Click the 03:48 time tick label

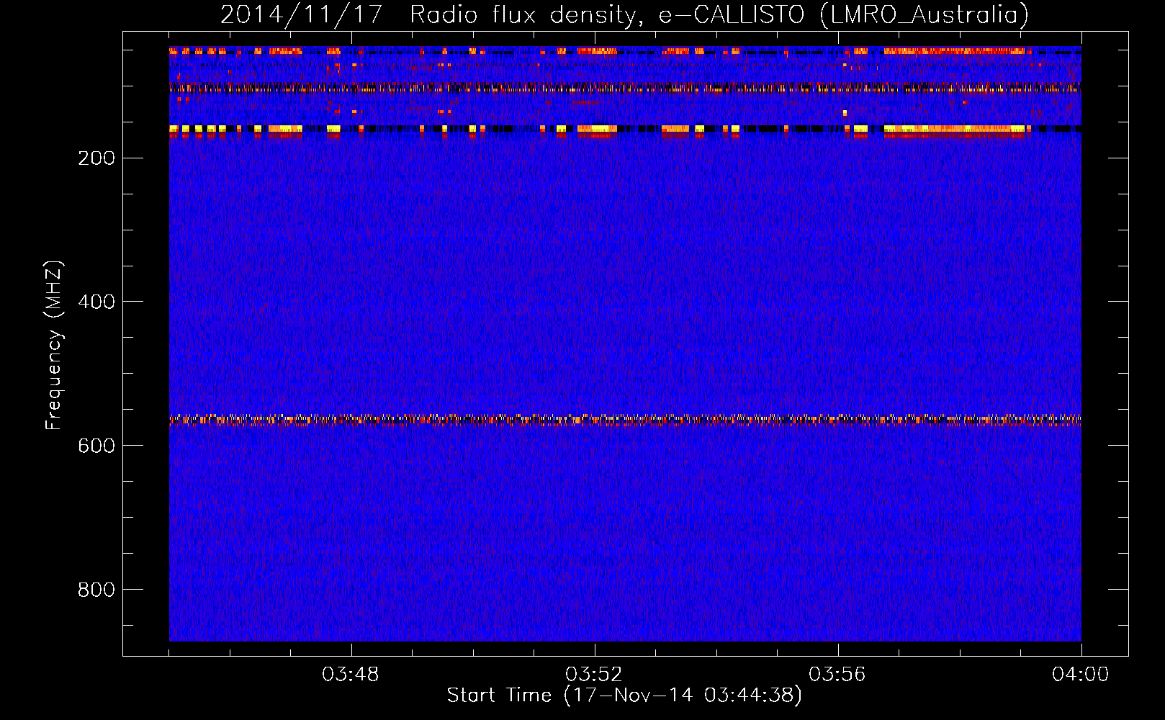click(351, 675)
